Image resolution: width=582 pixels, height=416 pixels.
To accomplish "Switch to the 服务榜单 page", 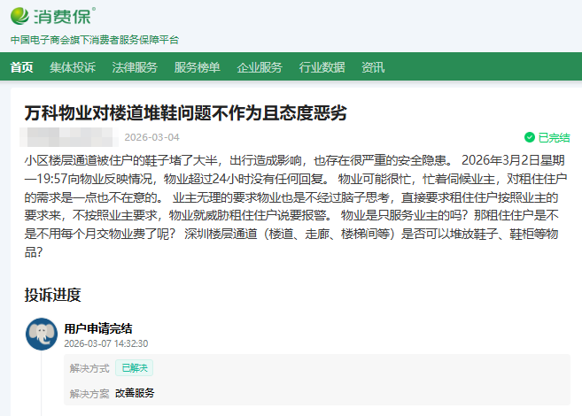I will [197, 67].
